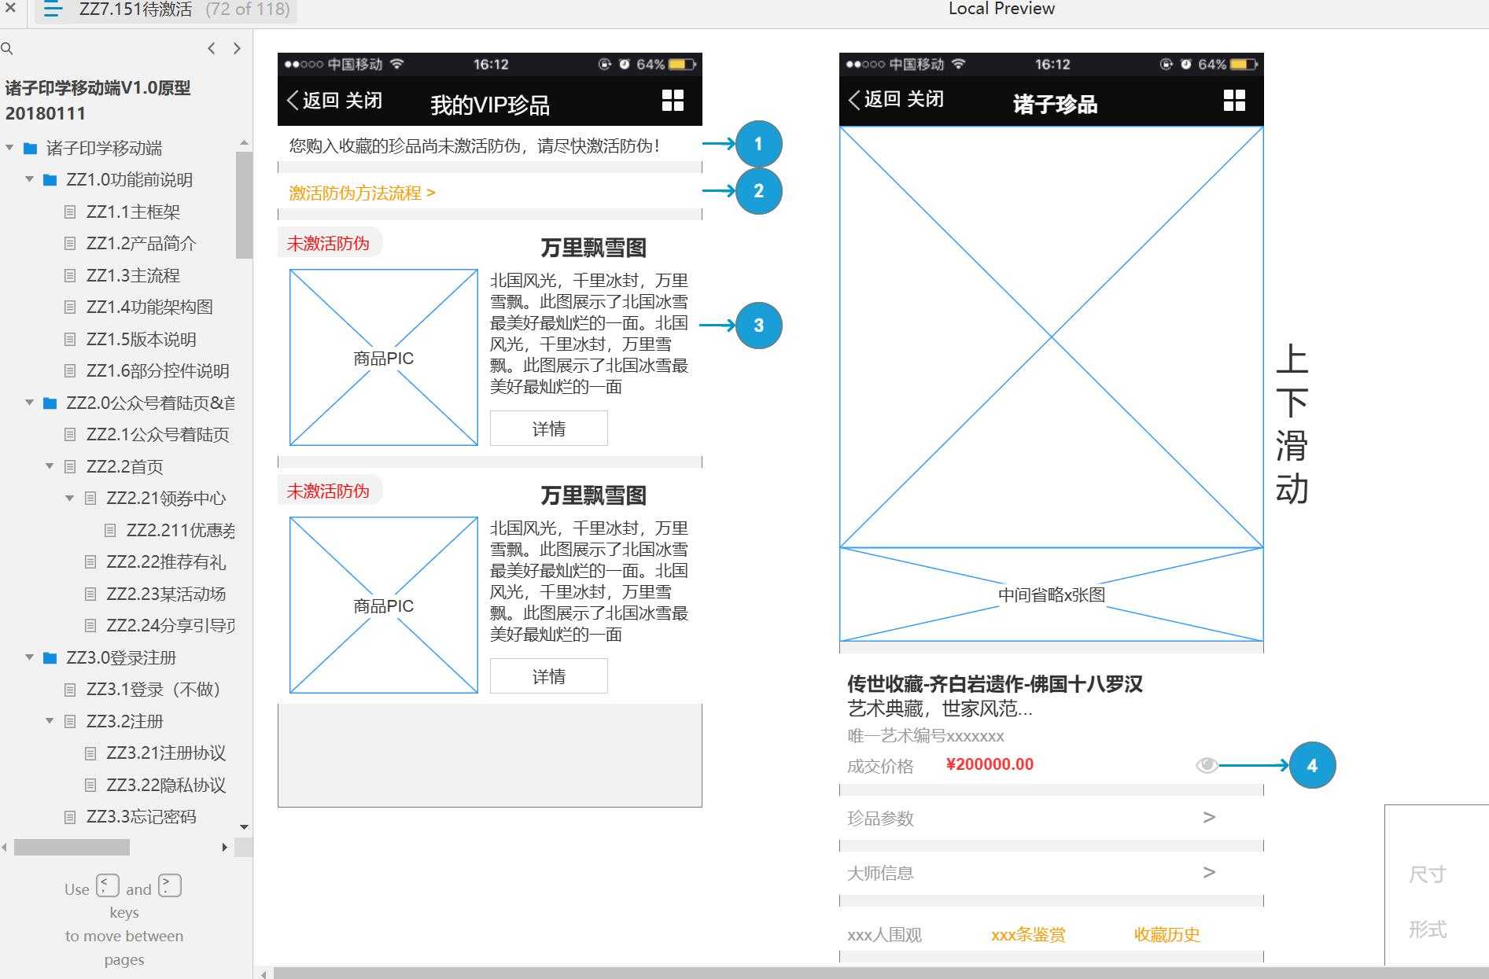This screenshot has height=979, width=1489.
Task: Click the first 详情 button under 万里飘雪图
Action: [x=548, y=428]
